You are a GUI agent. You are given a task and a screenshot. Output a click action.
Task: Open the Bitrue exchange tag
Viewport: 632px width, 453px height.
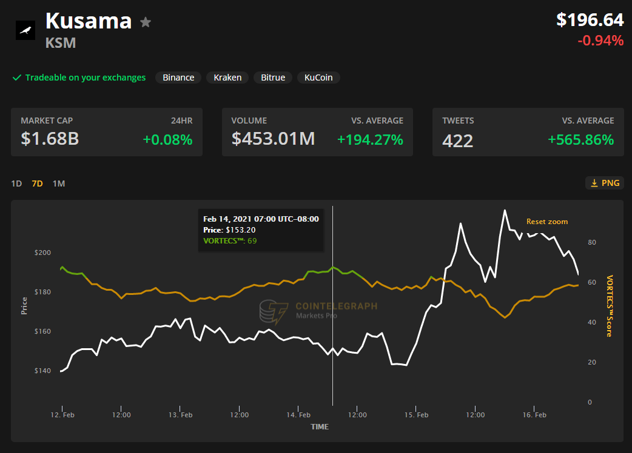[x=273, y=78]
